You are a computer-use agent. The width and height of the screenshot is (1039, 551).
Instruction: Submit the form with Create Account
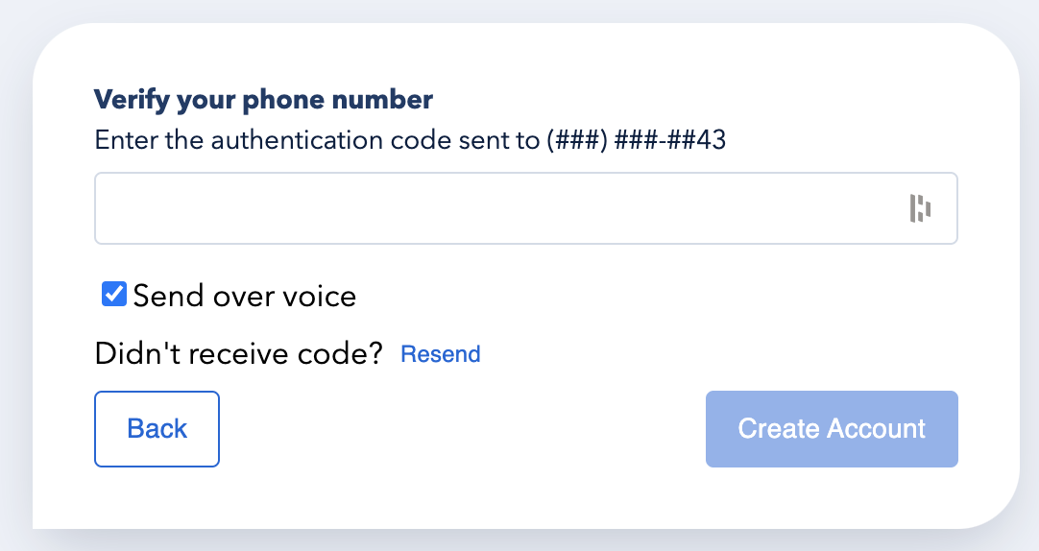click(832, 429)
